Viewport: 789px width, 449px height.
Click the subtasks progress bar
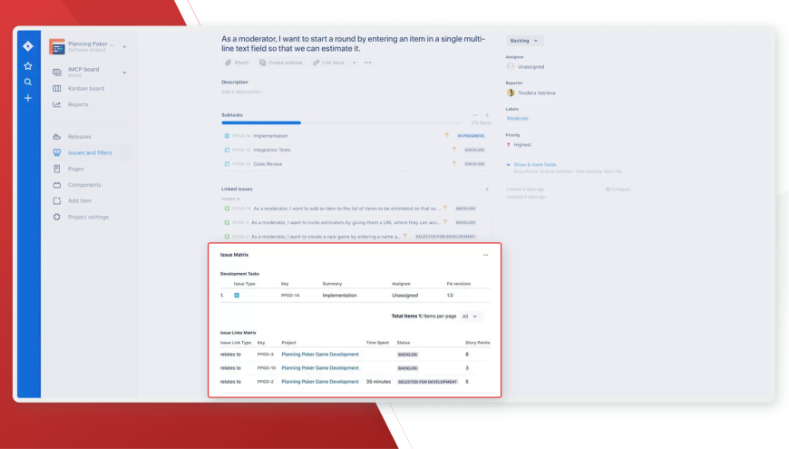pyautogui.click(x=341, y=122)
